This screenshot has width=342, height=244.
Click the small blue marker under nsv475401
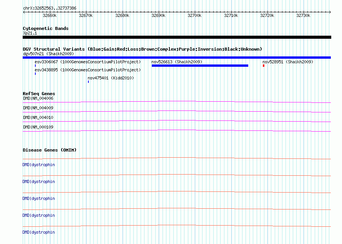[88, 82]
